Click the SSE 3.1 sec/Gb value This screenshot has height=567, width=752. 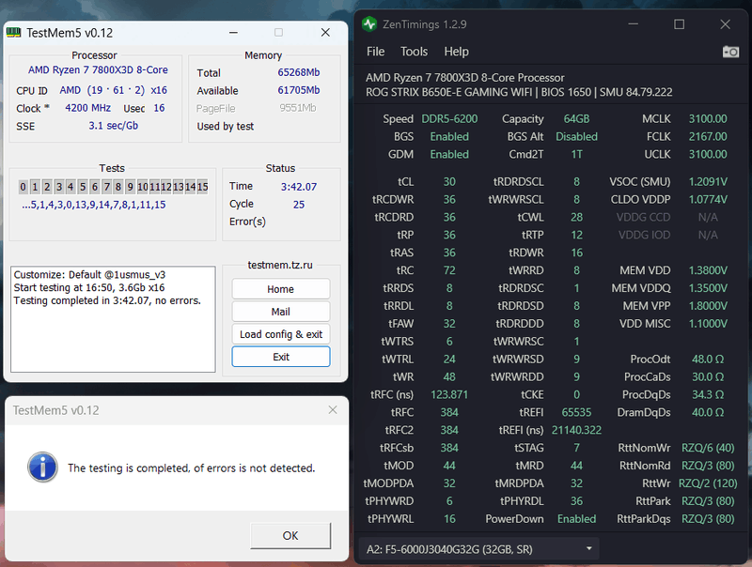pyautogui.click(x=113, y=126)
